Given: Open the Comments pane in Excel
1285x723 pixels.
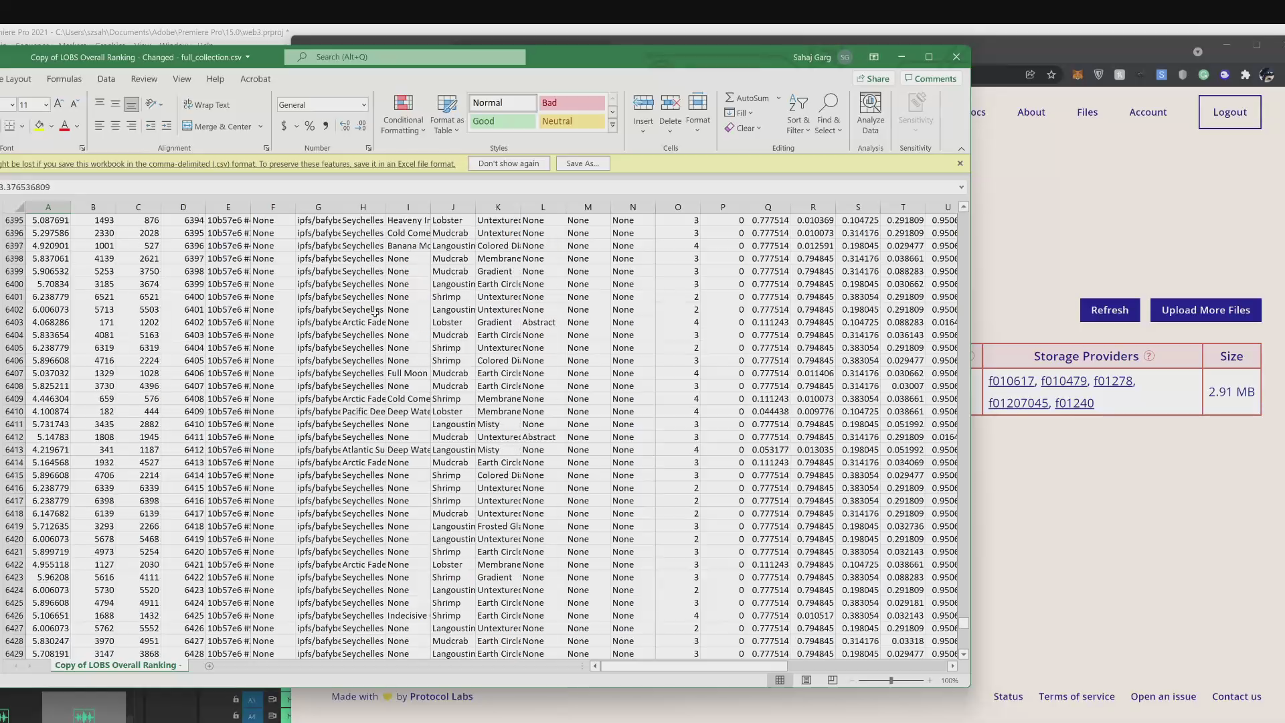Looking at the screenshot, I should point(930,78).
